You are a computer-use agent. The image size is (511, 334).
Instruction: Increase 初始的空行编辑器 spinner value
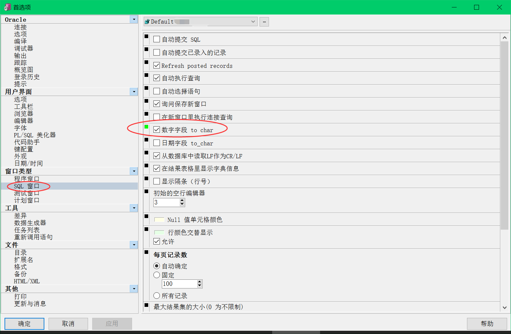182,200
